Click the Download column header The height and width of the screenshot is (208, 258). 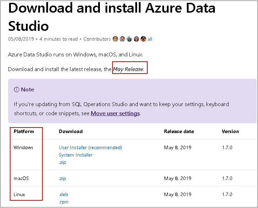point(71,131)
